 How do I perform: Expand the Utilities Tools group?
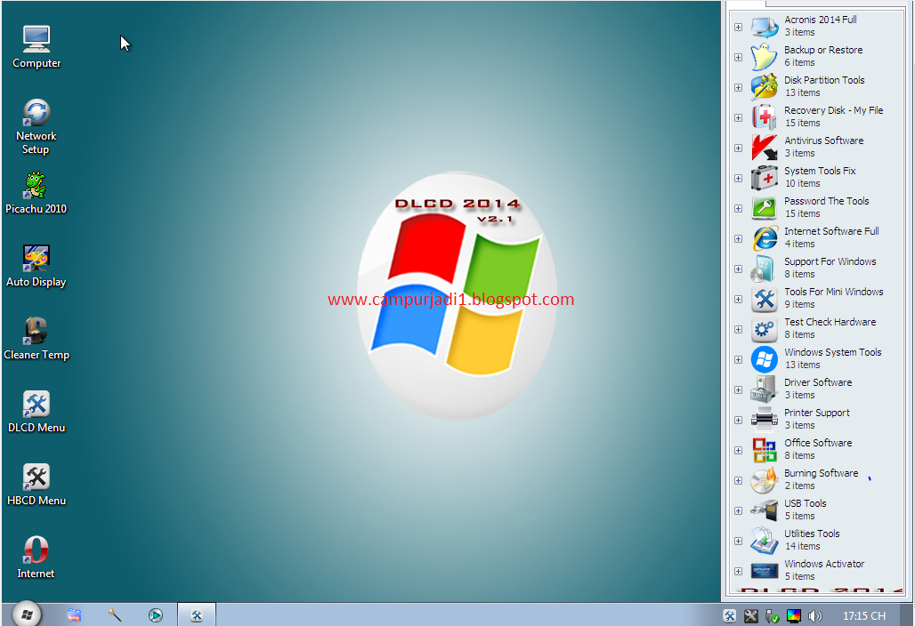click(738, 542)
